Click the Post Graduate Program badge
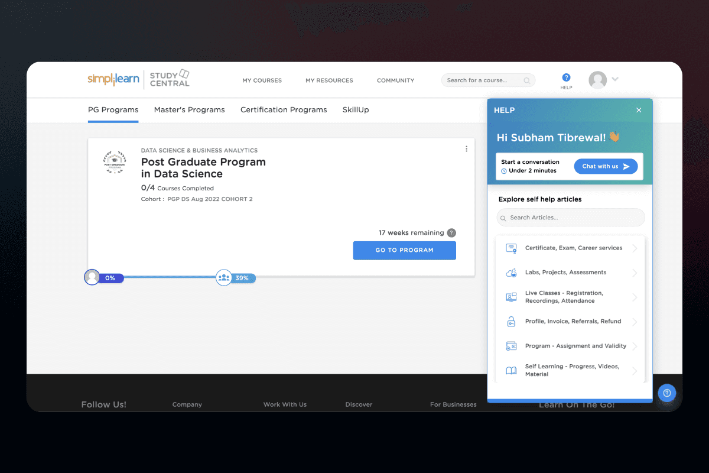709x473 pixels. 115,162
